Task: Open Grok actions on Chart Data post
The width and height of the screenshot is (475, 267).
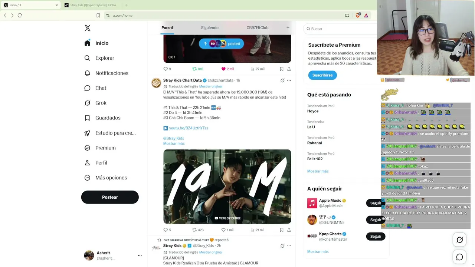Action: click(x=282, y=80)
